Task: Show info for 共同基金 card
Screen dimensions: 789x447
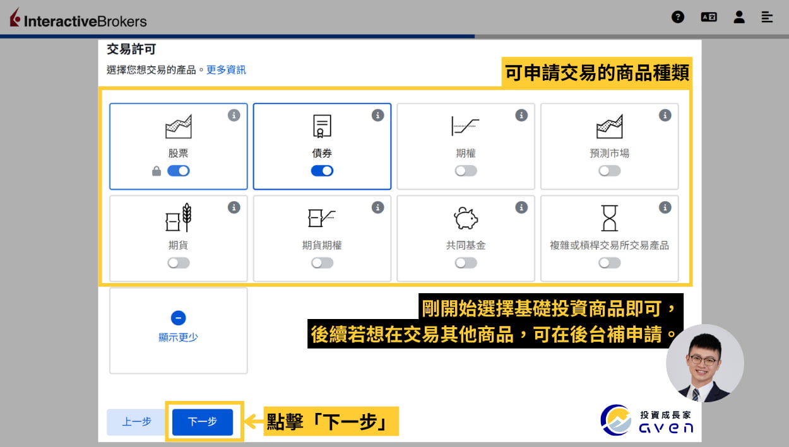Action: [x=521, y=207]
